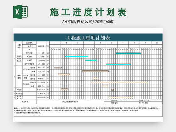Select the cyan Gantt bar in the 6.25~8.31 row
176x132 pixels.
pyautogui.click(x=118, y=64)
